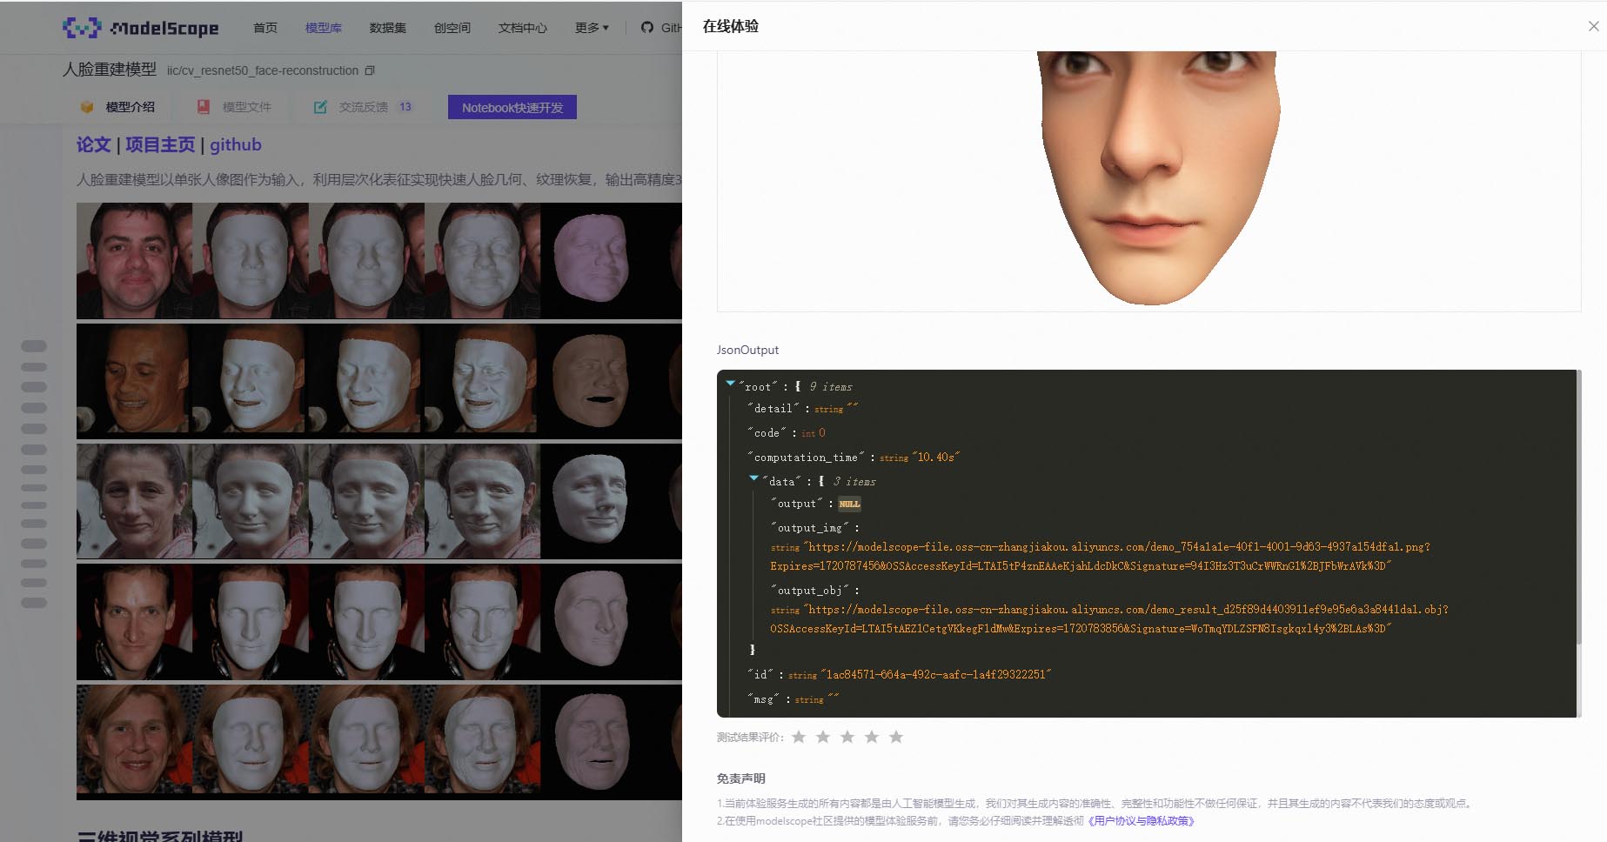The height and width of the screenshot is (842, 1607).
Task: Close the 在线体验 panel
Action: click(x=1593, y=26)
